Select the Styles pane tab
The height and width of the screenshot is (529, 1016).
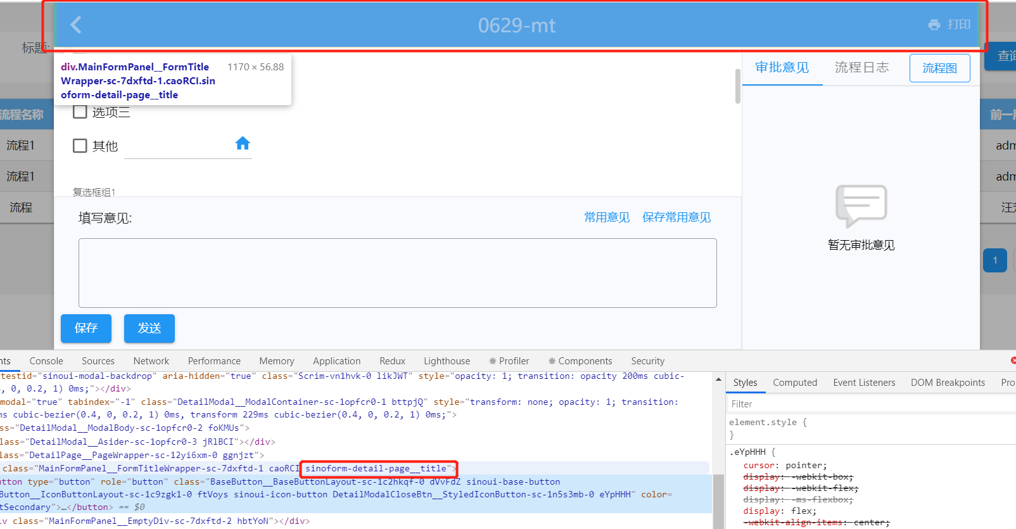(745, 383)
